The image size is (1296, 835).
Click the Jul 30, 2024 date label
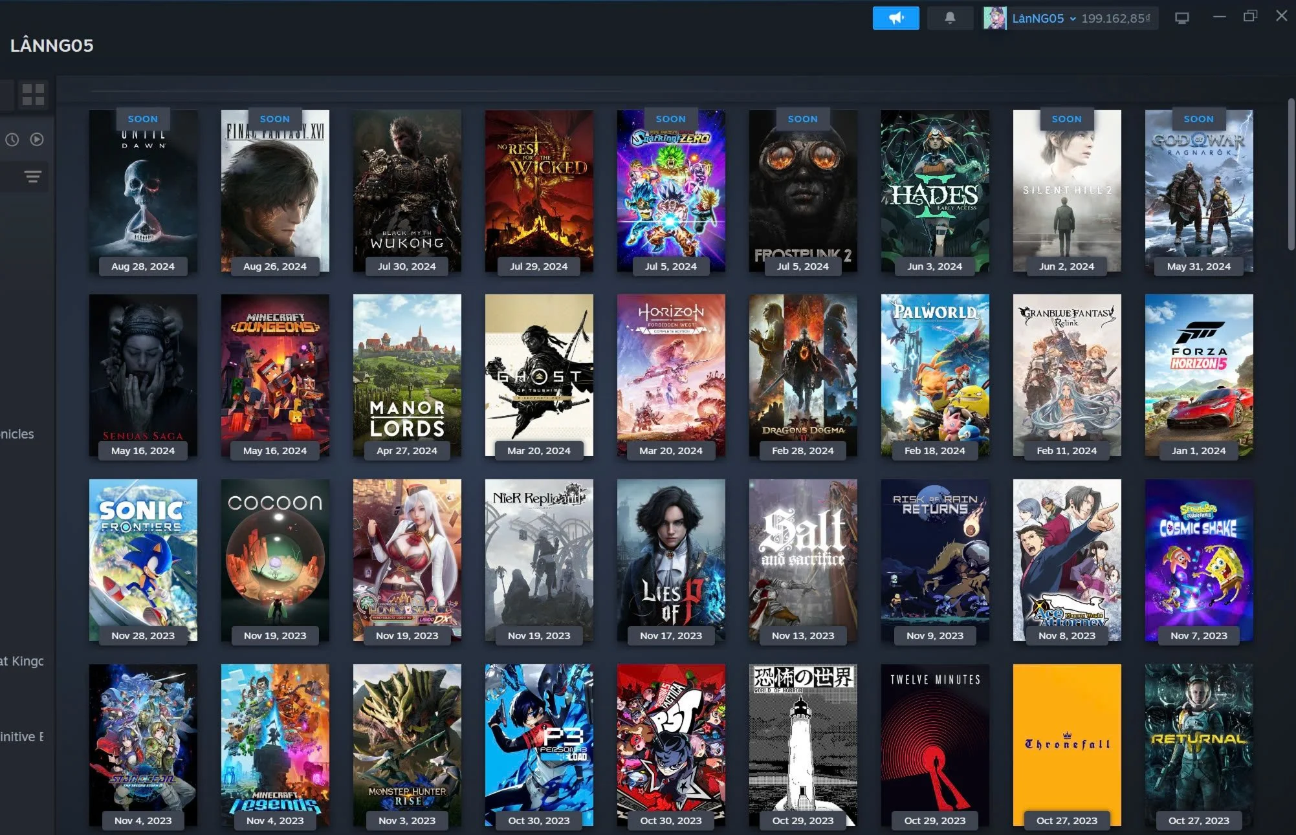(x=407, y=266)
